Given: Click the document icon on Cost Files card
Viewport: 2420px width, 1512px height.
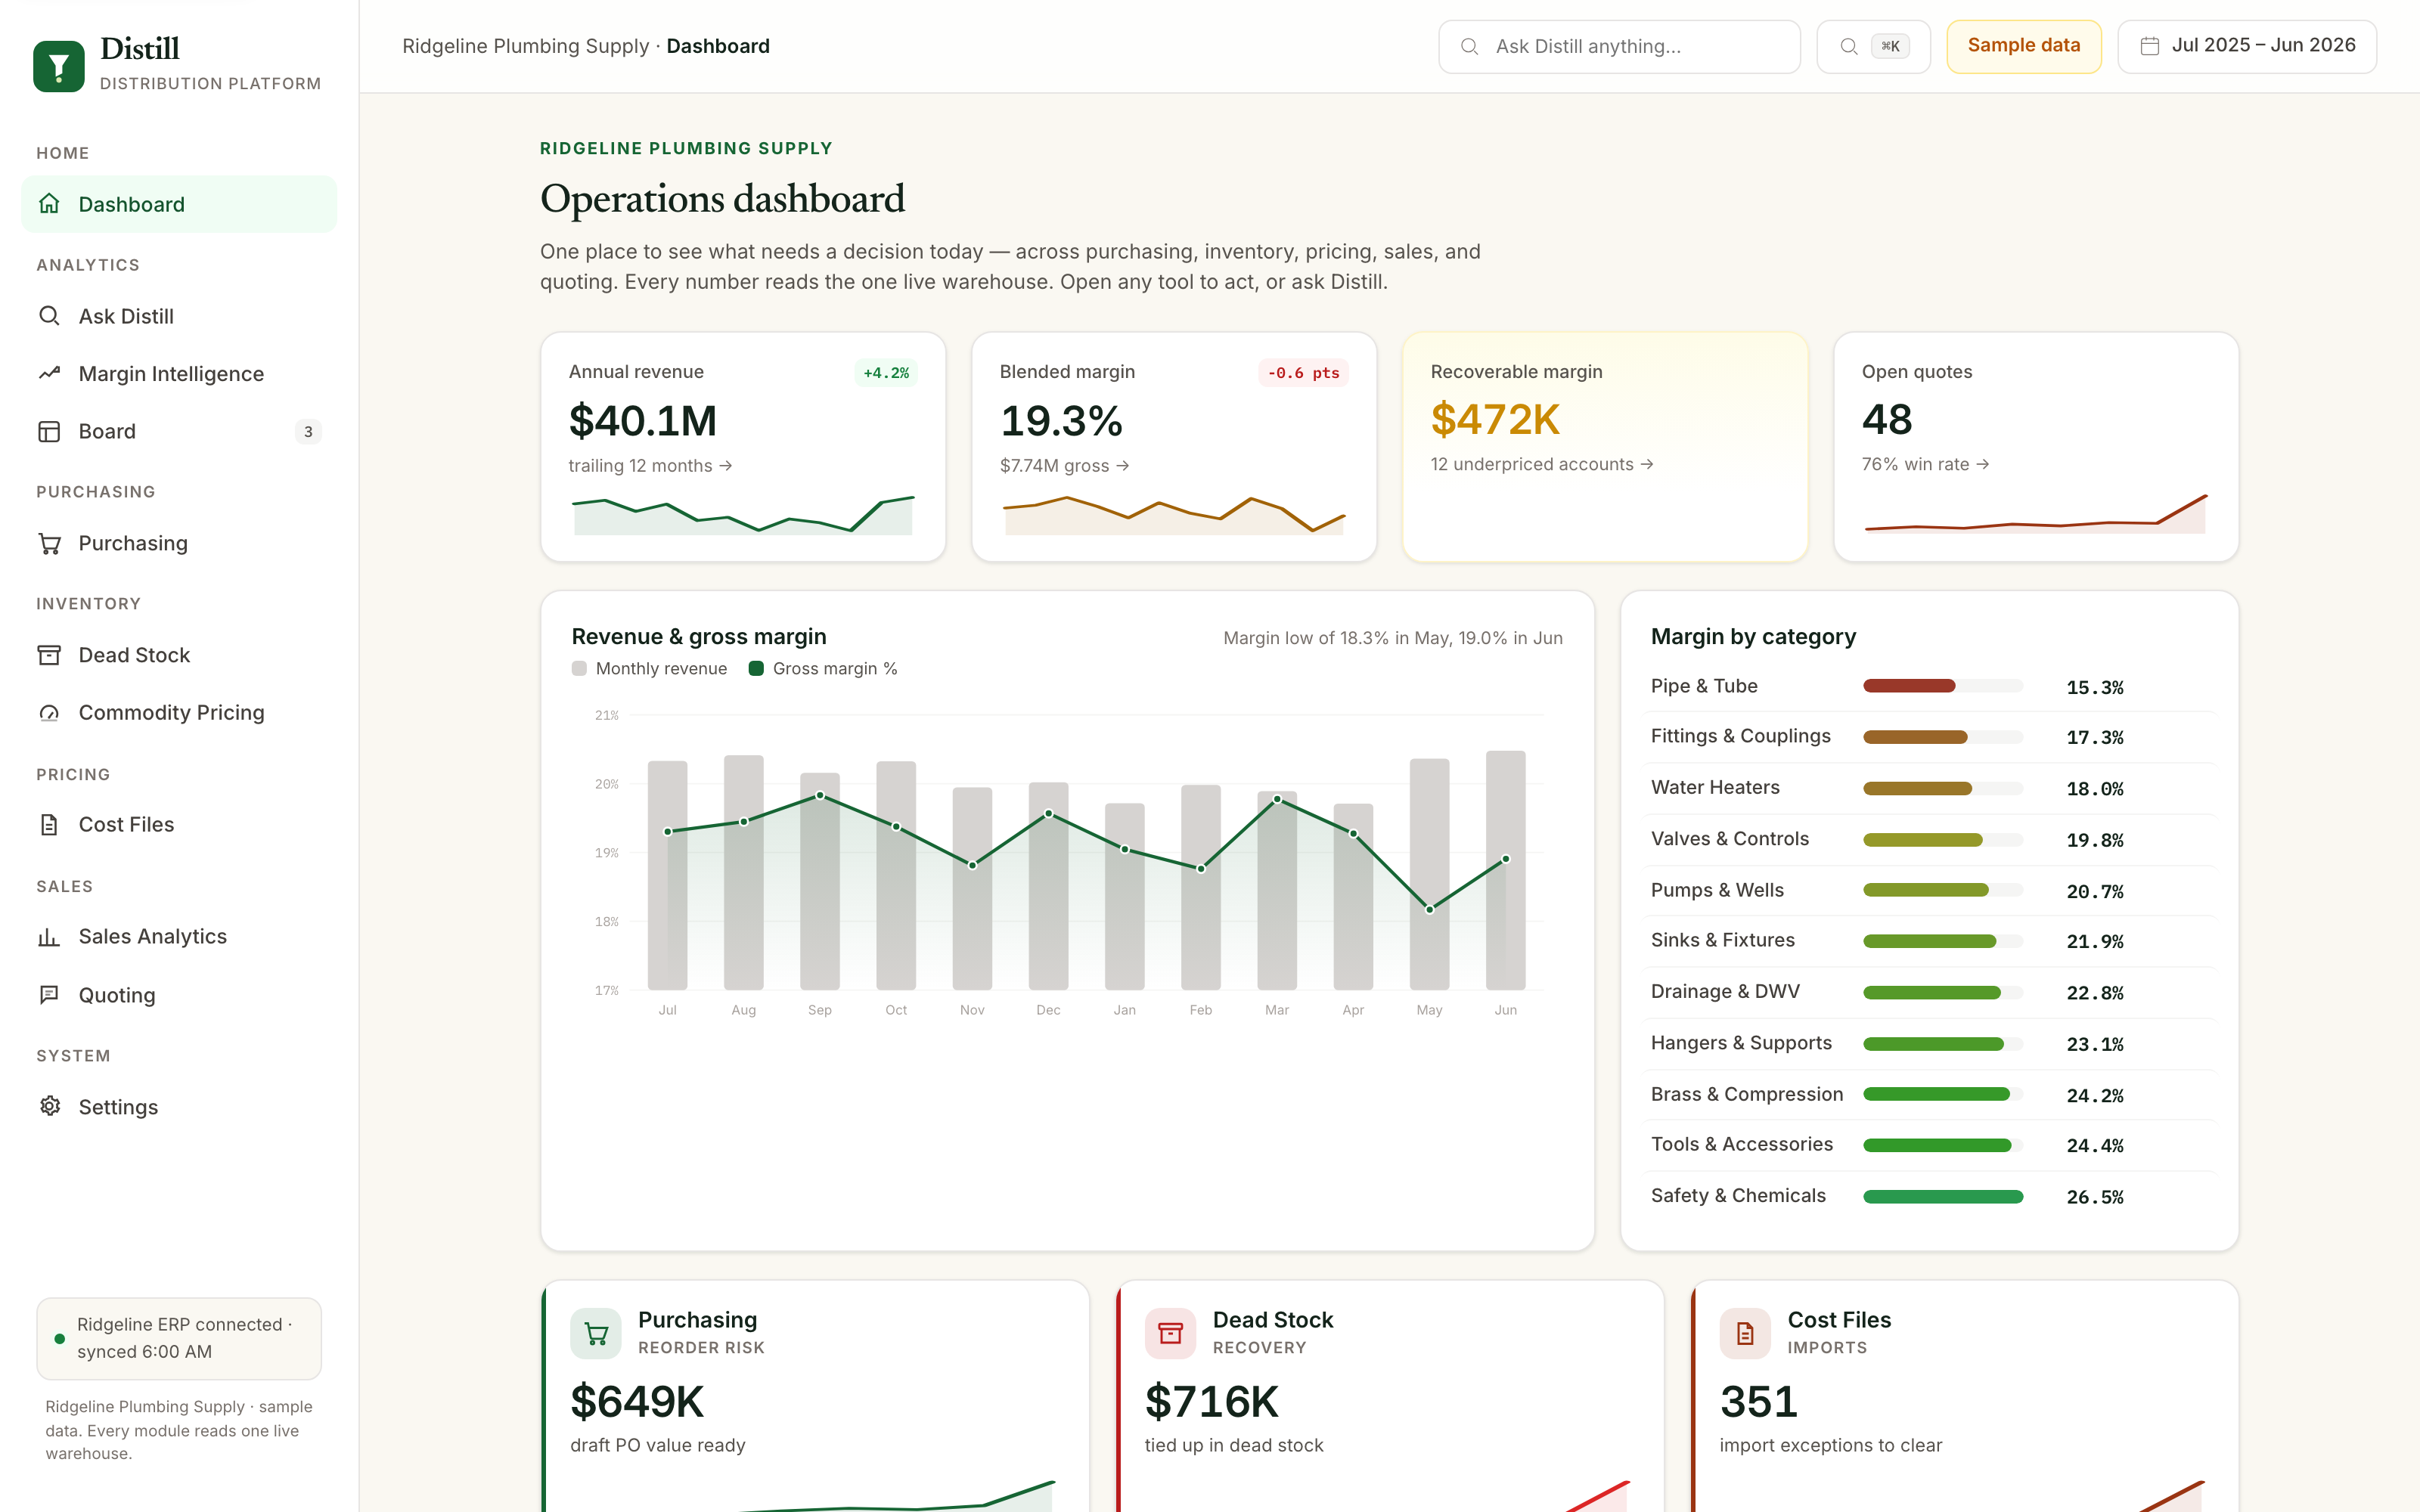Looking at the screenshot, I should coord(1745,1333).
